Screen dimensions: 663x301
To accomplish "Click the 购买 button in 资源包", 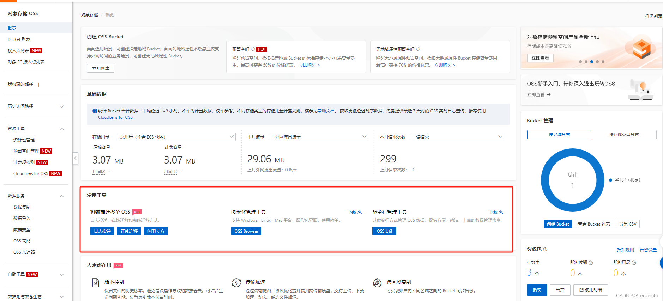I will [x=537, y=290].
